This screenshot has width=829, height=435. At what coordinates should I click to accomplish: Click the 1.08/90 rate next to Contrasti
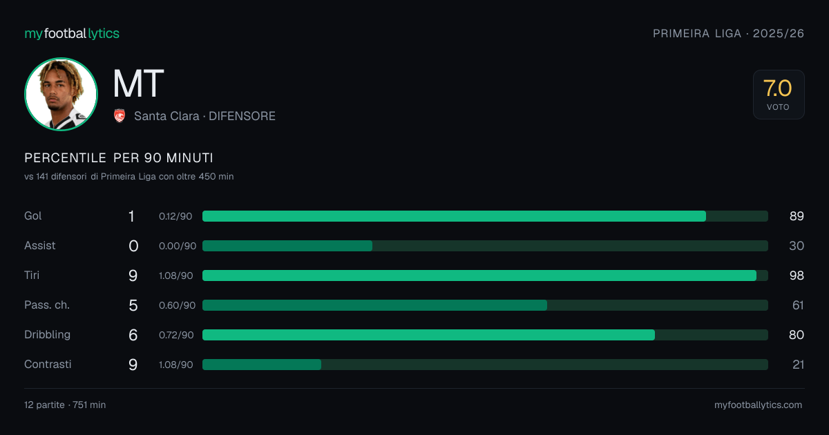pyautogui.click(x=176, y=365)
